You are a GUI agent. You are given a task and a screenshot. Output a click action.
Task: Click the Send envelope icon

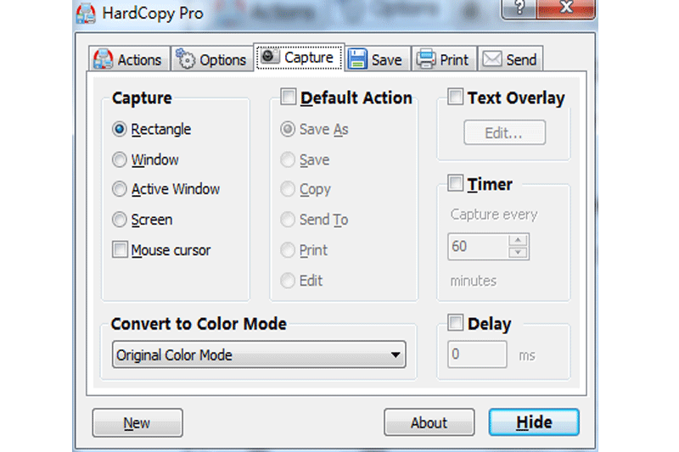(491, 59)
